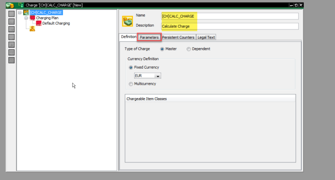
Task: Open the Persistent Counters tab
Action: click(178, 37)
